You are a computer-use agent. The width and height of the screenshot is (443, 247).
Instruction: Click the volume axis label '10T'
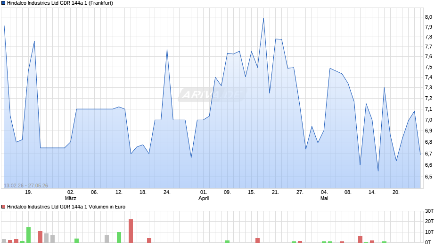tap(429, 232)
